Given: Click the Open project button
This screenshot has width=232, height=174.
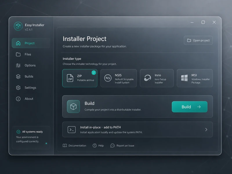Looking at the screenshot, I should 198,40.
